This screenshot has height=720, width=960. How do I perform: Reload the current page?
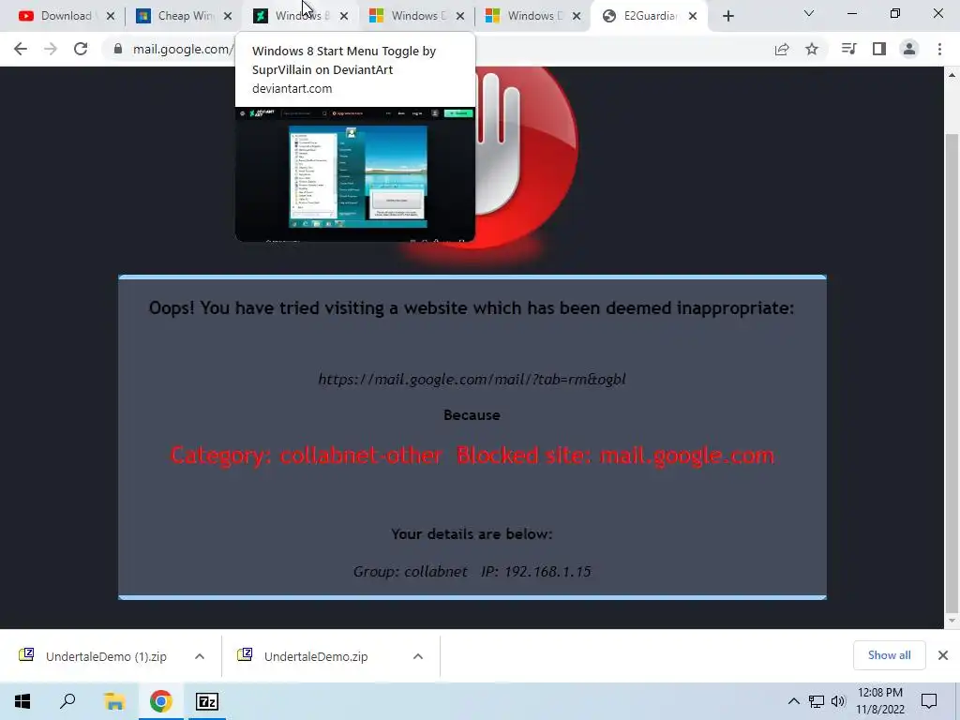(81, 49)
